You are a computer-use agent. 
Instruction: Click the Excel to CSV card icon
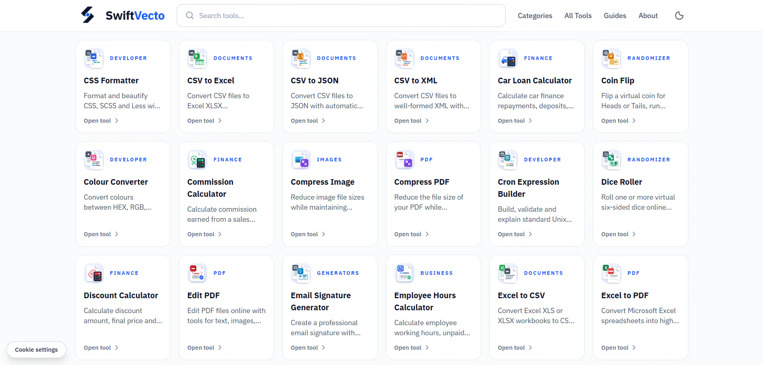pyautogui.click(x=508, y=273)
